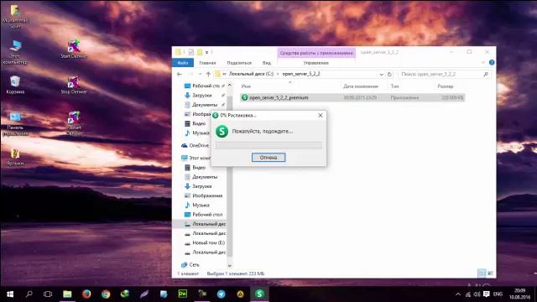Open the Restart Denwer desktop shortcut
Screen dimensions: 537x302
pos(73,123)
